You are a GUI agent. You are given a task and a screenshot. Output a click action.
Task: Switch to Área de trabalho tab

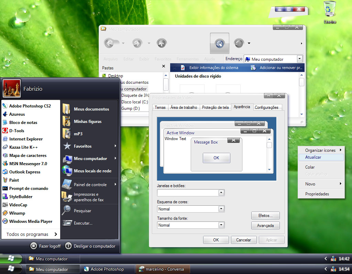(x=184, y=107)
